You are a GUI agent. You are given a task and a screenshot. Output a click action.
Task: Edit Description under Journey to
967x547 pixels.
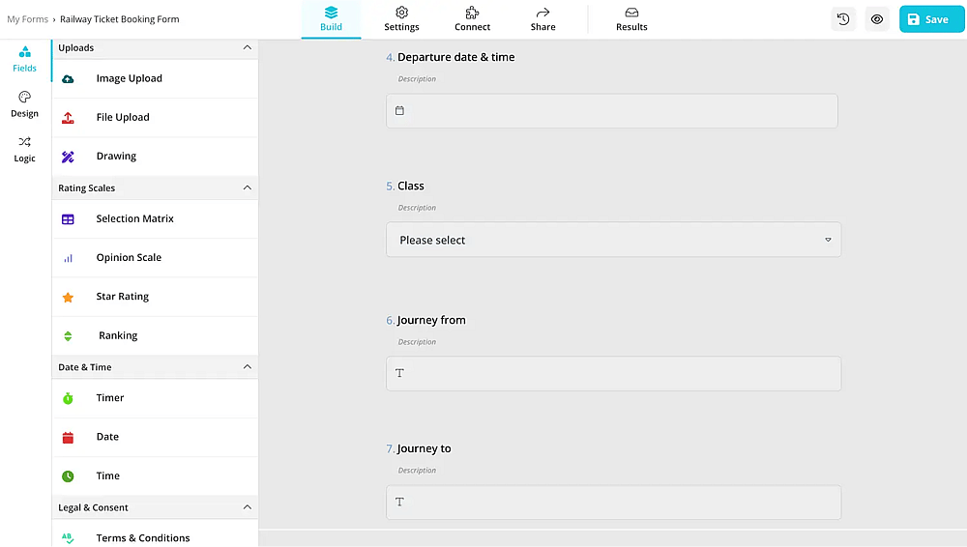pos(417,471)
